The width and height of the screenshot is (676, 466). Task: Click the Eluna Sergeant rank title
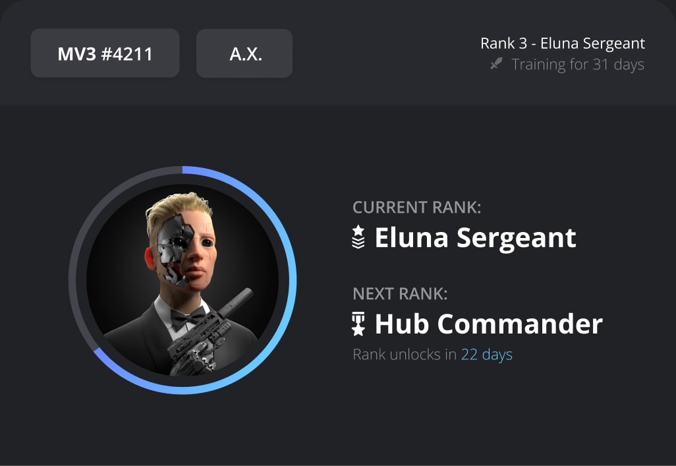pyautogui.click(x=476, y=237)
